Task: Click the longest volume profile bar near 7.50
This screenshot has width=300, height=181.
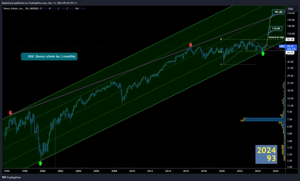Action: click(263, 120)
